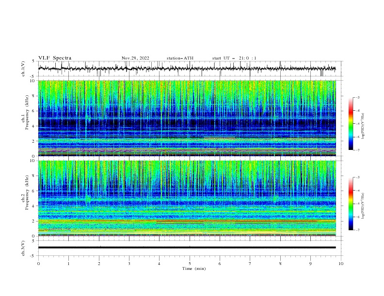Click the ch.2 spectrogram color bar

point(351,204)
